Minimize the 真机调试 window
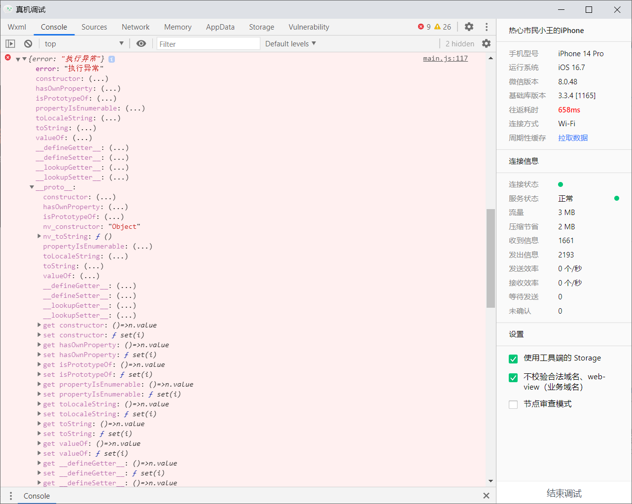Image resolution: width=632 pixels, height=504 pixels. (561, 9)
